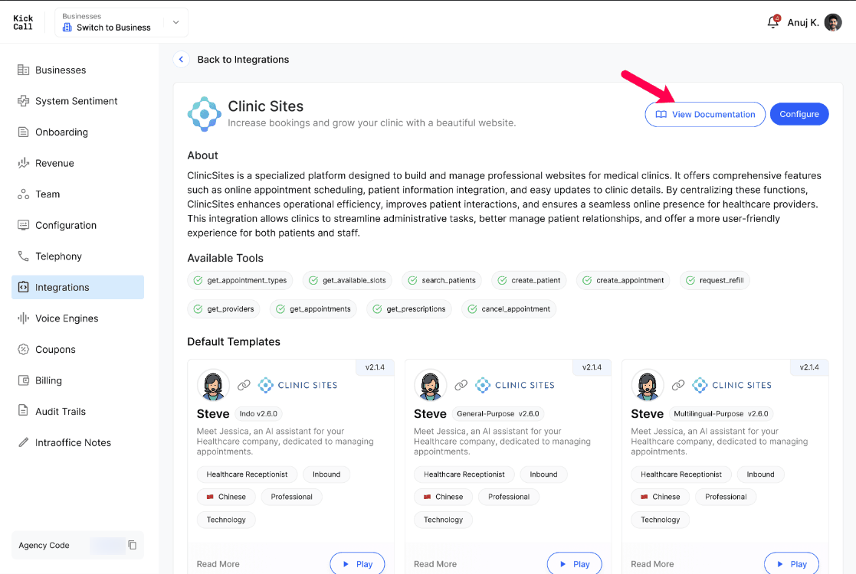Click Clinic Sites logo on Indo card
The height and width of the screenshot is (574, 856).
tap(297, 385)
